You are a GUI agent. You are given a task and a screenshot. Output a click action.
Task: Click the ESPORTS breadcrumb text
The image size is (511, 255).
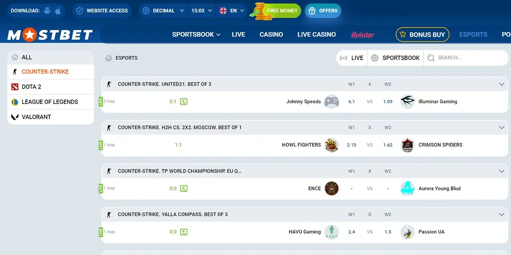coord(126,58)
